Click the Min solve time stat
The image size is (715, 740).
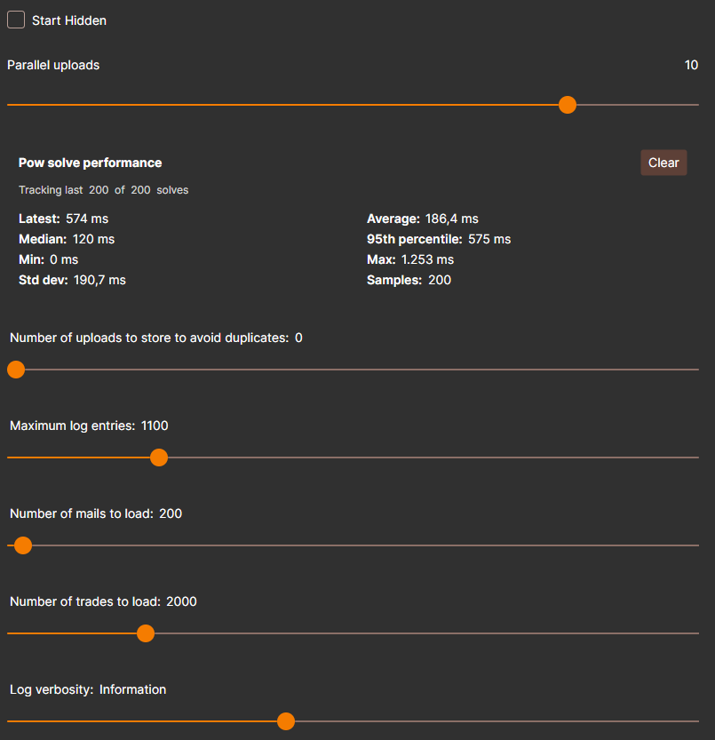click(x=48, y=259)
